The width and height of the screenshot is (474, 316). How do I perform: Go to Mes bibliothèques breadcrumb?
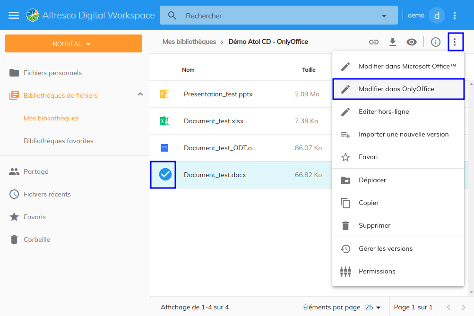click(x=189, y=42)
